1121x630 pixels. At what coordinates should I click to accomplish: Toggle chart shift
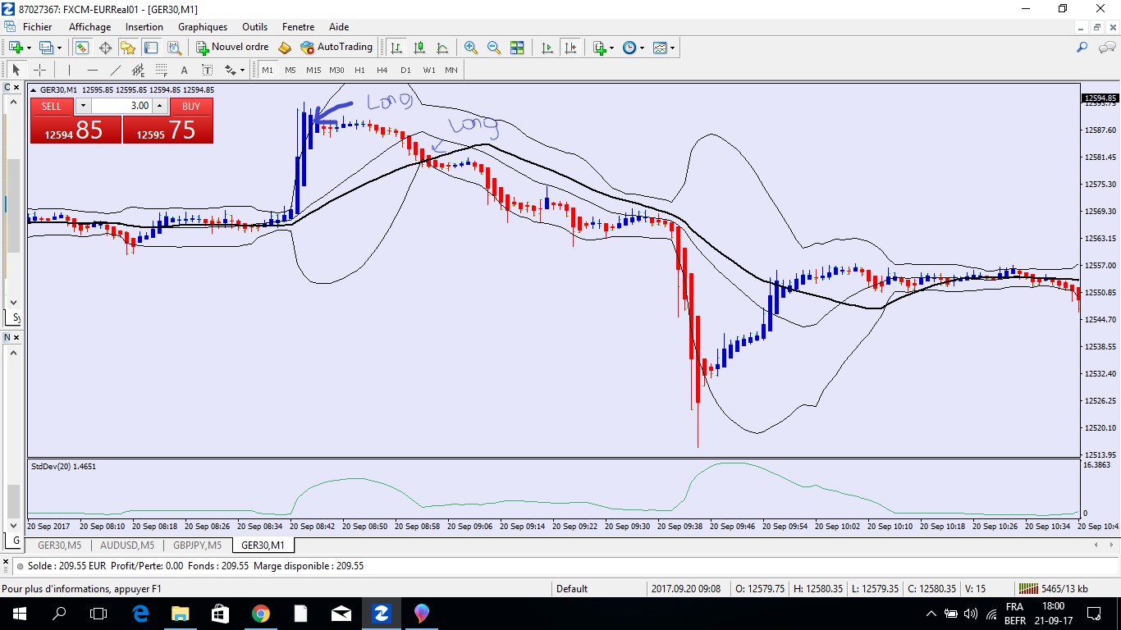570,48
